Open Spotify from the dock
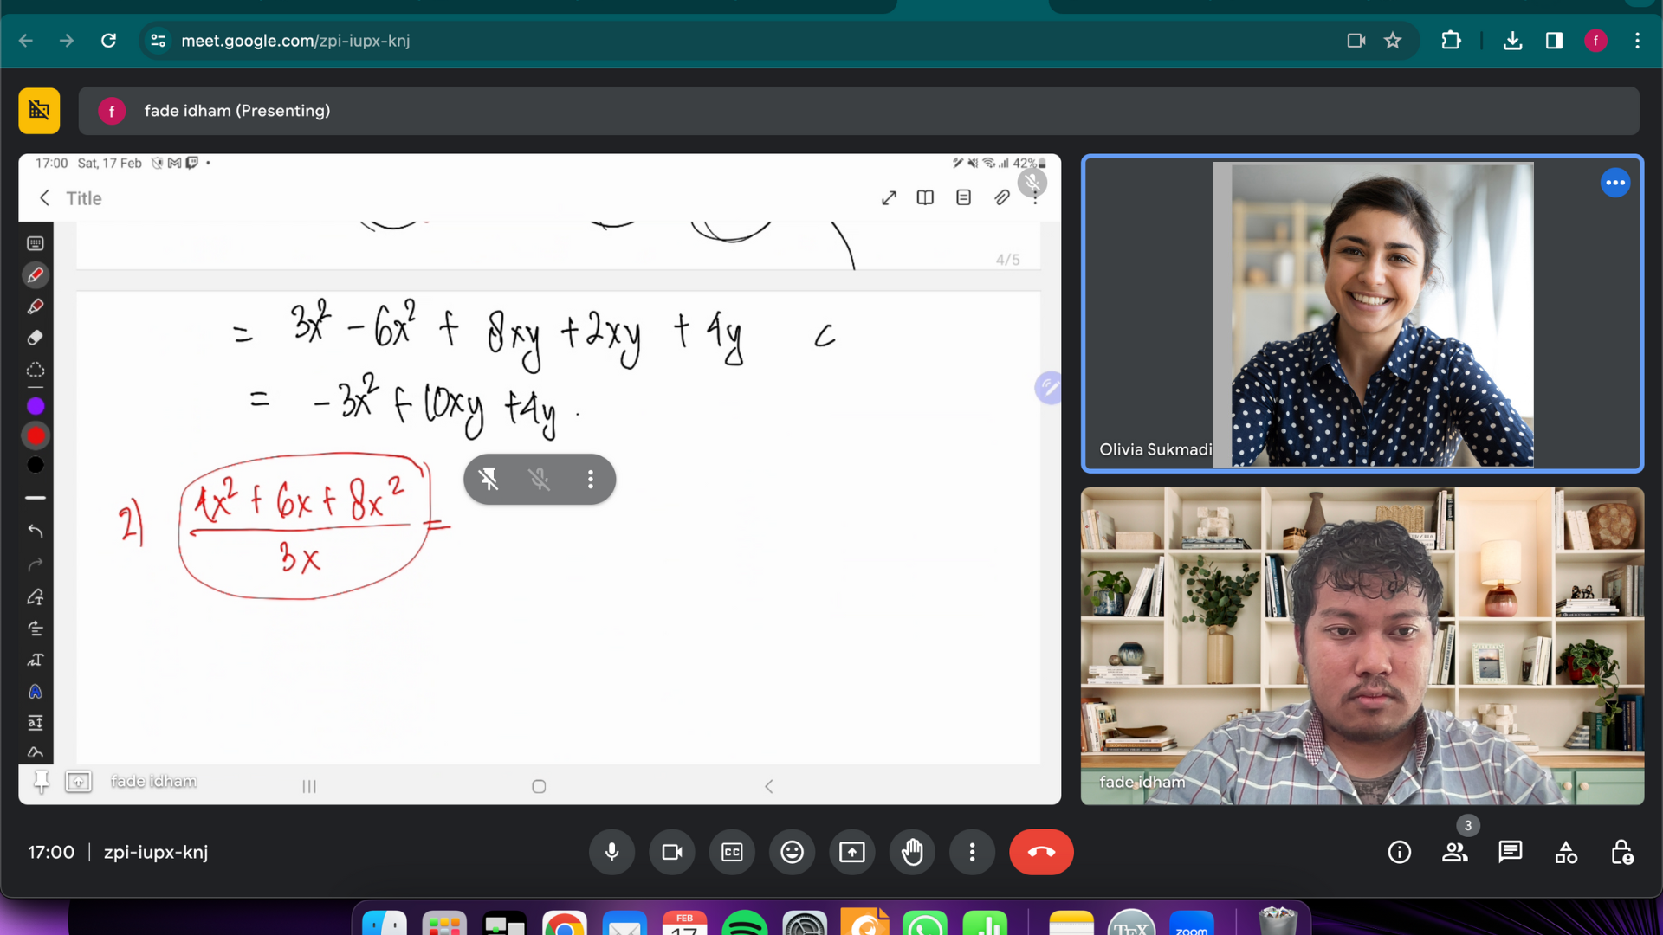This screenshot has width=1663, height=935. click(x=744, y=925)
